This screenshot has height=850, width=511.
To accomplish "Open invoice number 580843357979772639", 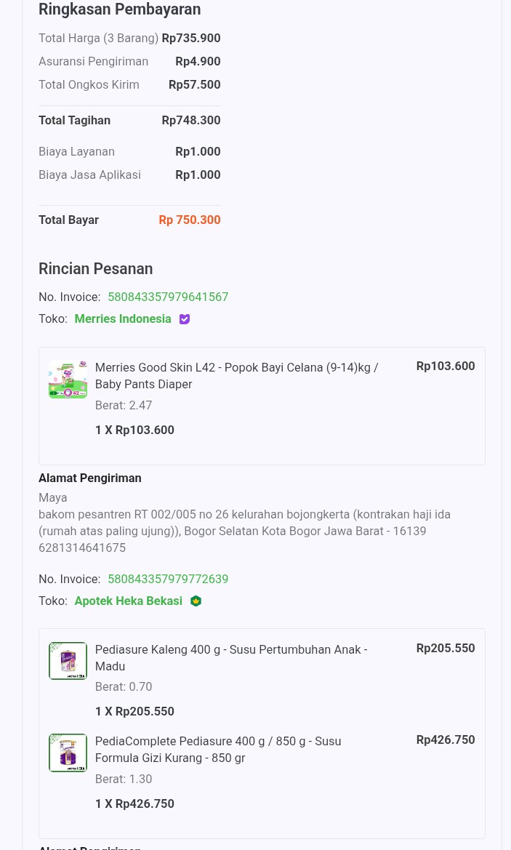I will click(168, 579).
